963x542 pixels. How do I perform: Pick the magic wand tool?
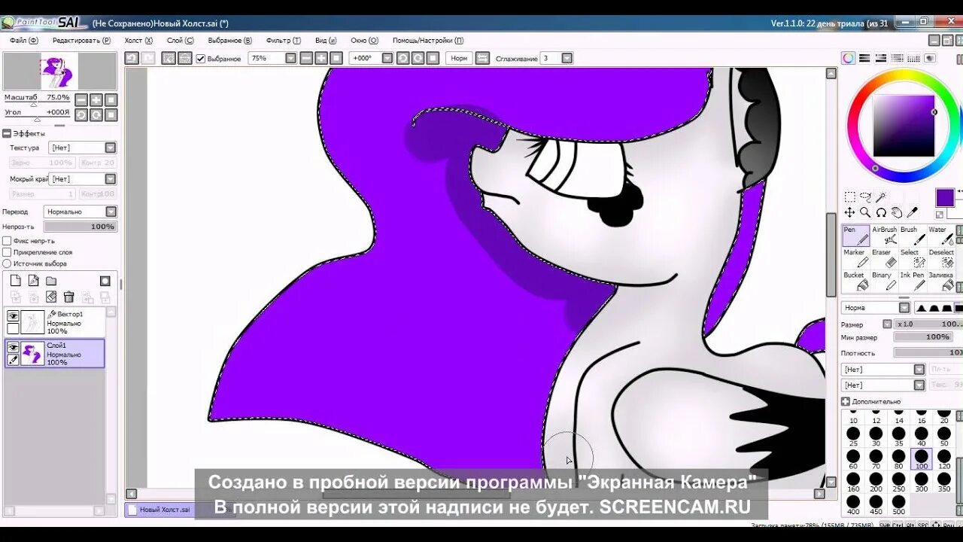tap(881, 197)
